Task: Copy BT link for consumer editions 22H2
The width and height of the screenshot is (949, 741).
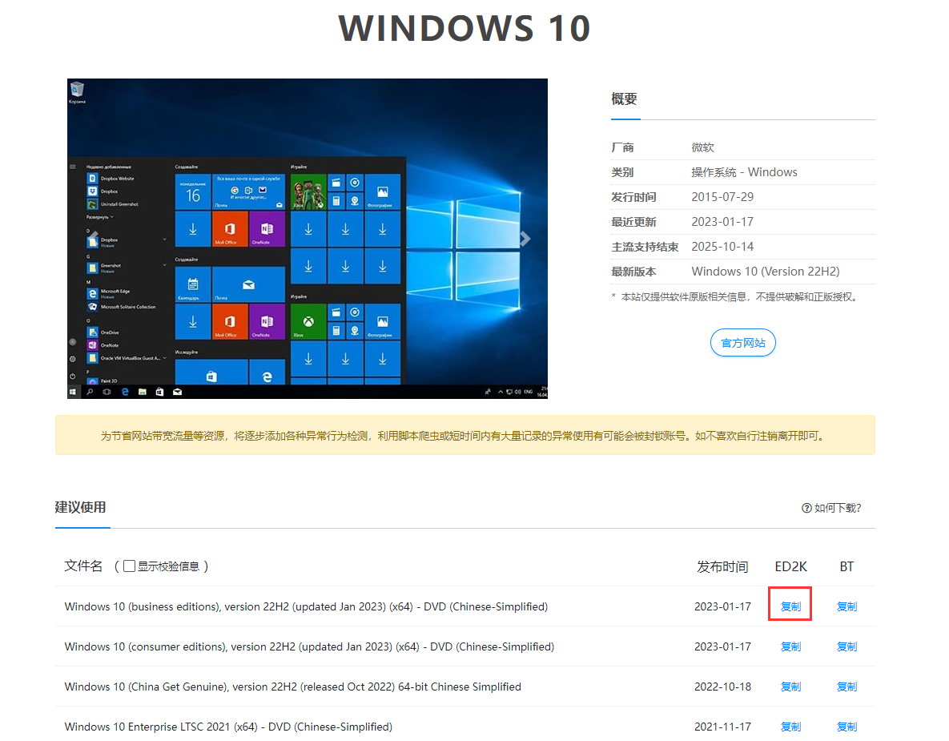Action: [846, 646]
